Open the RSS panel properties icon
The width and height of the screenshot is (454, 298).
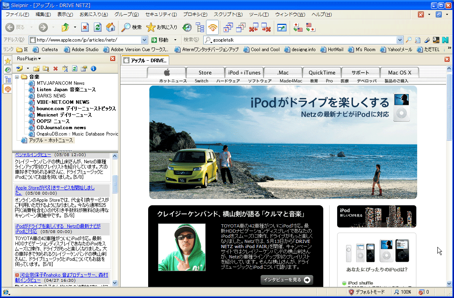tap(84, 69)
